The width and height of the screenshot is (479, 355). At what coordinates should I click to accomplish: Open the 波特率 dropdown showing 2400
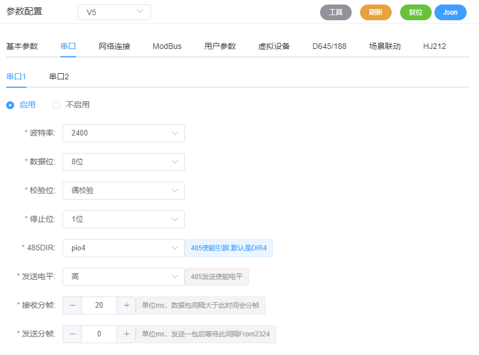(123, 133)
